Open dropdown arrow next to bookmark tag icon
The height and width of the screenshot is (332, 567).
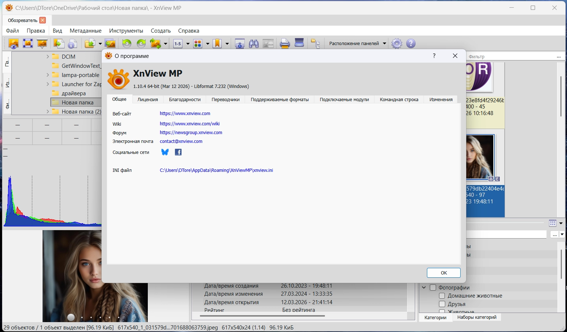click(x=227, y=44)
